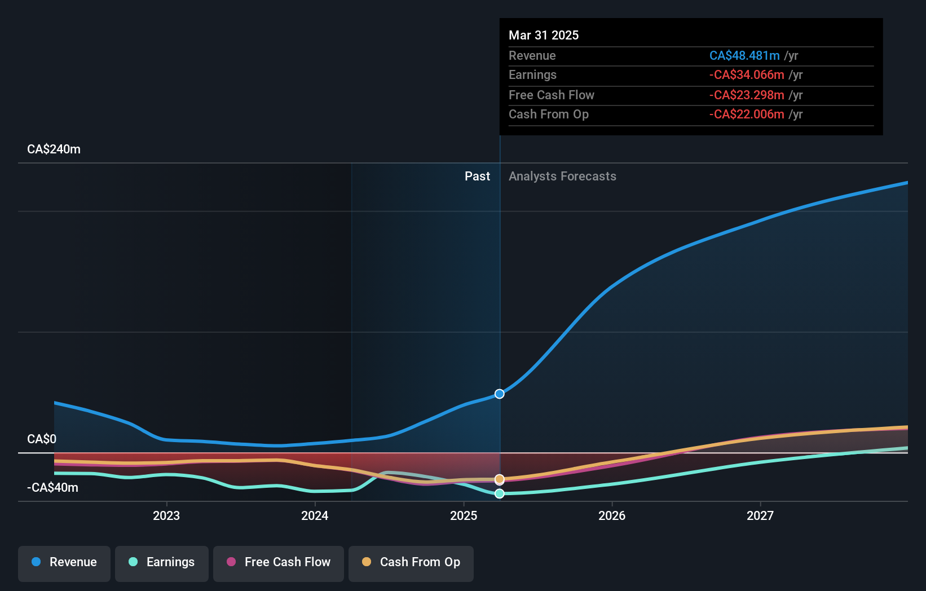
Task: Click the CA$48.481m Revenue value in tooltip
Action: pyautogui.click(x=745, y=55)
